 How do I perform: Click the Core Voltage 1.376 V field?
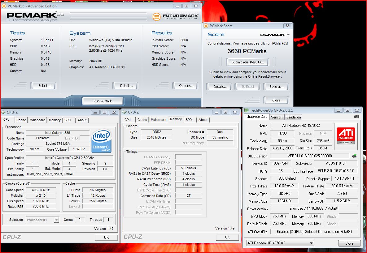[x=79, y=149]
